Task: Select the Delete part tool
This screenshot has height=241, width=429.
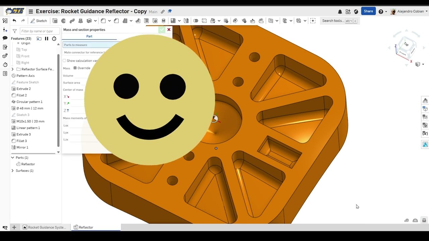Action: point(226,21)
